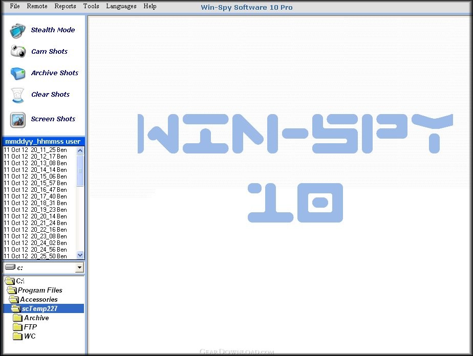
Task: Open the Help menu
Action: pos(150,6)
